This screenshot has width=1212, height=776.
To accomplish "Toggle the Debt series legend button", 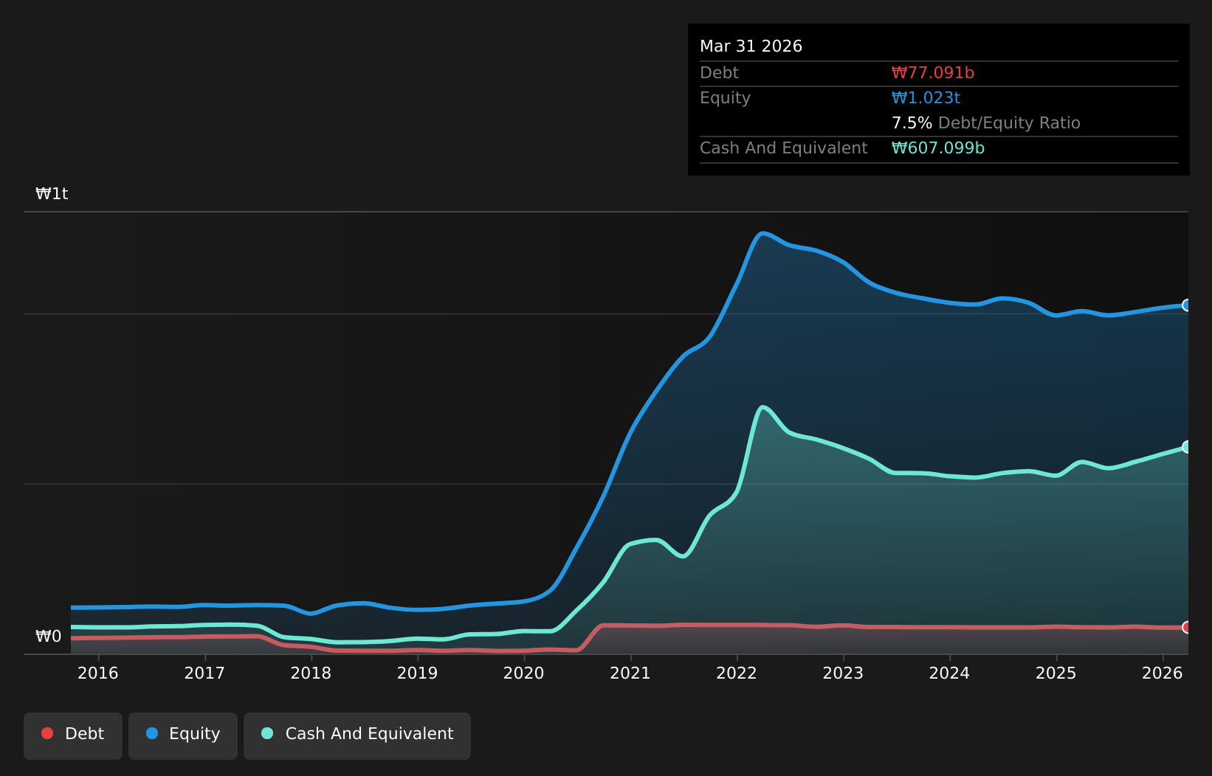I will point(73,735).
